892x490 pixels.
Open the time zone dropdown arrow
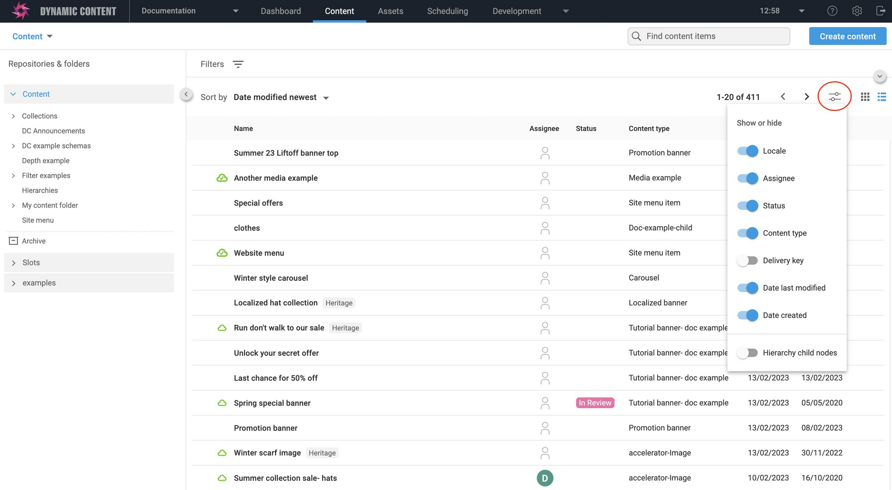click(801, 11)
